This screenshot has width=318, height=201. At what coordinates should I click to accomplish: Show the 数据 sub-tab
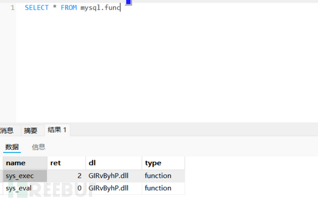pyautogui.click(x=12, y=147)
